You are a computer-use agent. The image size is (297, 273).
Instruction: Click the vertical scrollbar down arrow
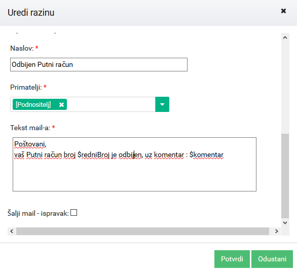pos(285,223)
